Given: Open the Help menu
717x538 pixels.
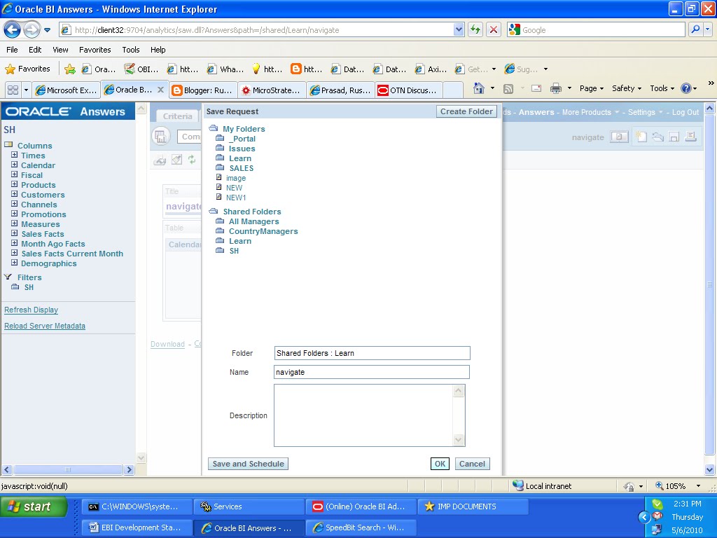Looking at the screenshot, I should [158, 50].
